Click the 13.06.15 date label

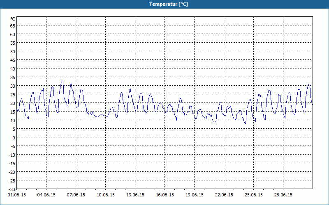135,195
